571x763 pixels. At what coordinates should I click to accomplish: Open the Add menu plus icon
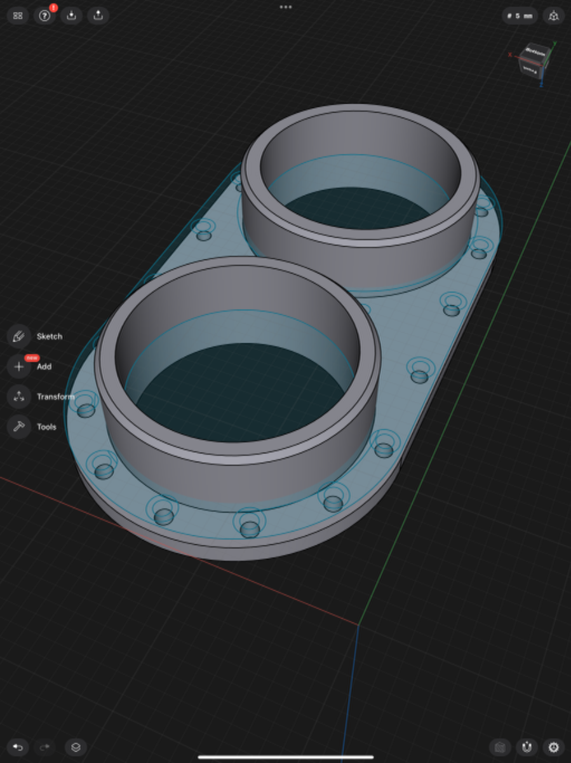[x=18, y=366]
